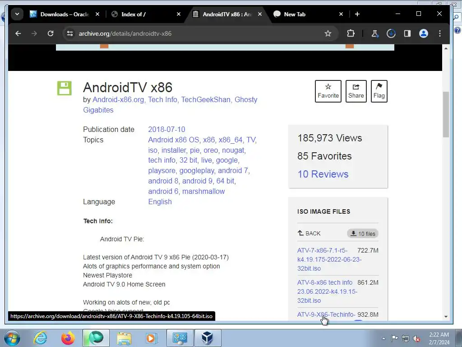Share the AndroidTV x86 item
The image size is (462, 347).
(x=356, y=91)
